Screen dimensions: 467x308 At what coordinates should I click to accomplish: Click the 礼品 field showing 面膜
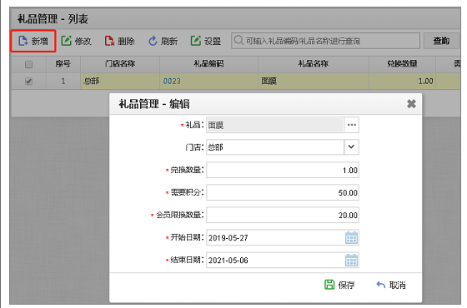[275, 125]
